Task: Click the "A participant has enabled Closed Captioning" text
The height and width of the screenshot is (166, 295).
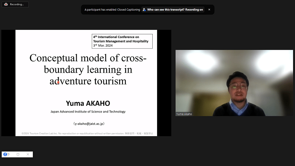Action: click(112, 10)
